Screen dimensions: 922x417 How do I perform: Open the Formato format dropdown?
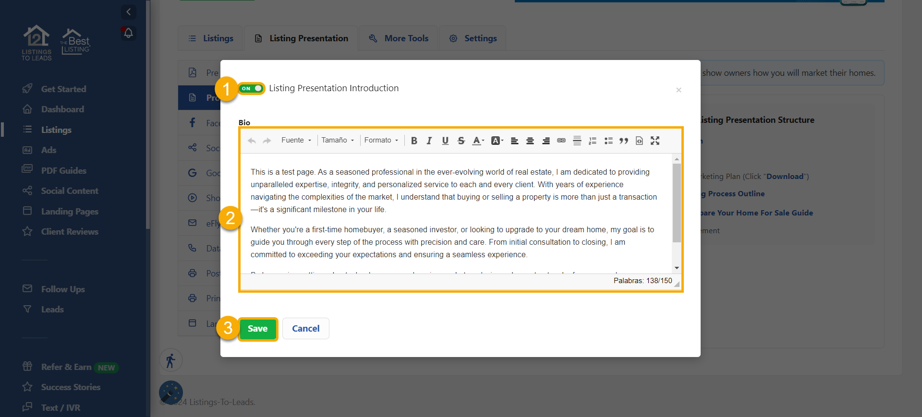click(x=381, y=140)
